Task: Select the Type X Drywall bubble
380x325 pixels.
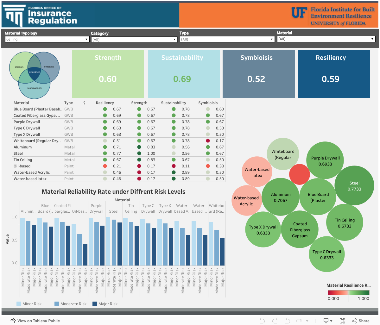Action: coord(263,229)
